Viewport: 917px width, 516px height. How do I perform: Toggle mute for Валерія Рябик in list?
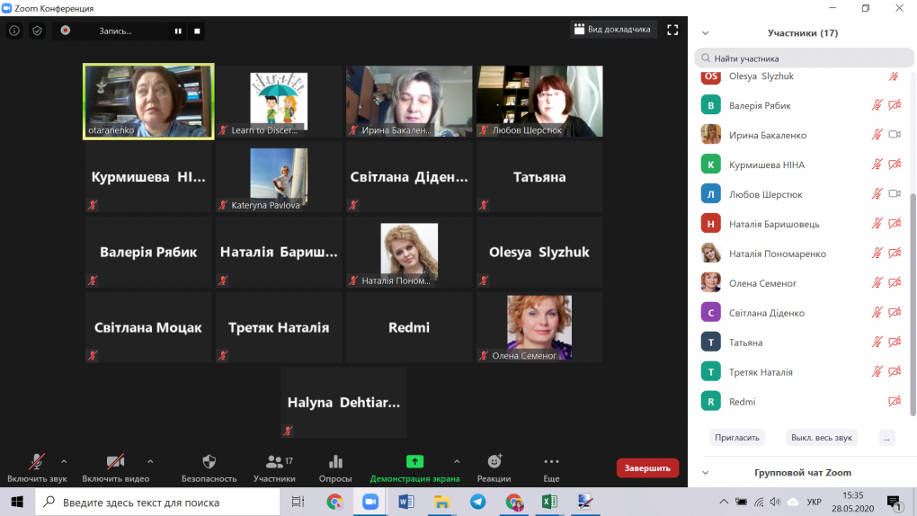[877, 105]
